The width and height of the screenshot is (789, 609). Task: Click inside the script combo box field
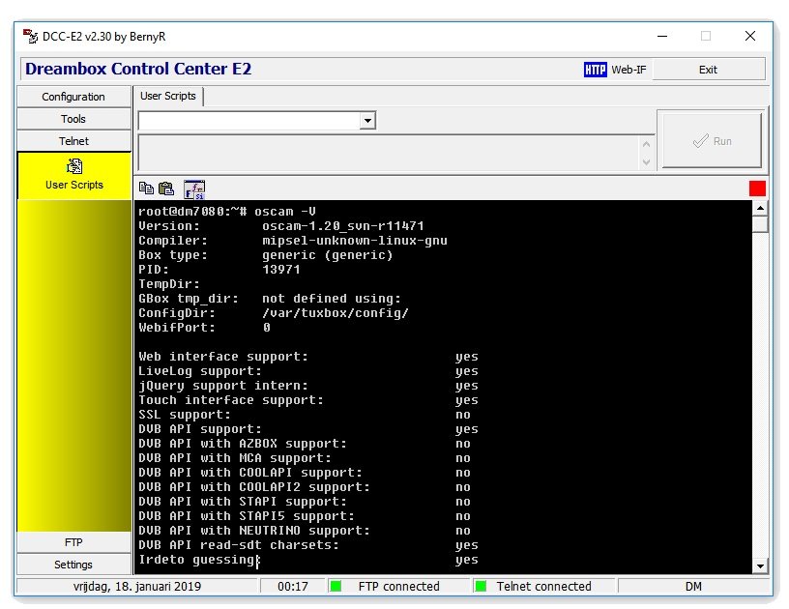pyautogui.click(x=249, y=121)
